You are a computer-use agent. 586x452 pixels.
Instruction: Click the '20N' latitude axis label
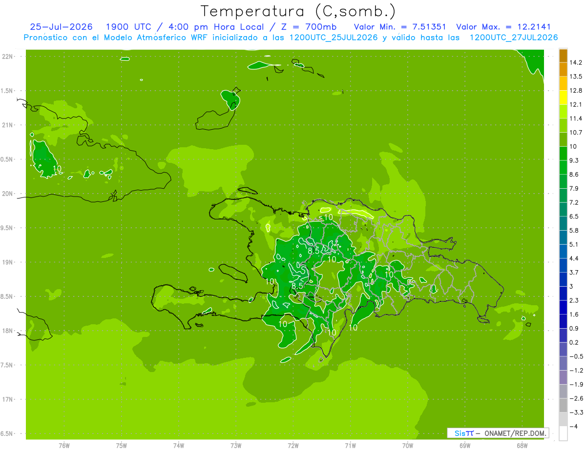tap(7, 194)
